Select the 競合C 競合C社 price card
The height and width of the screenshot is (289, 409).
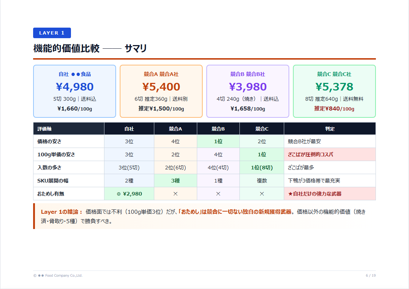point(334,91)
